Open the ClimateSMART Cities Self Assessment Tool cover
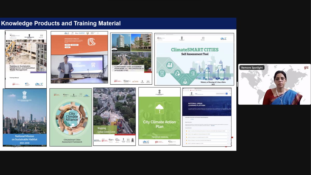 [194, 59]
